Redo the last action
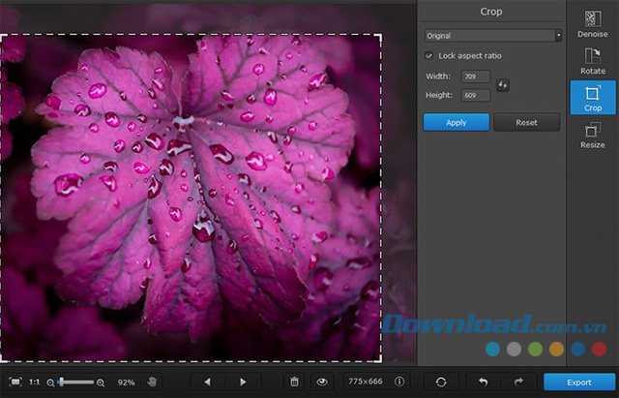619x398 pixels. point(517,383)
